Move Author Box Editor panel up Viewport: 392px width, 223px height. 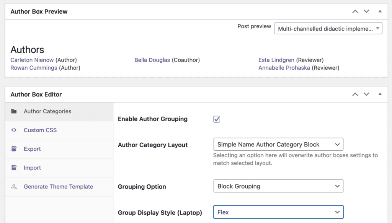pos(355,94)
